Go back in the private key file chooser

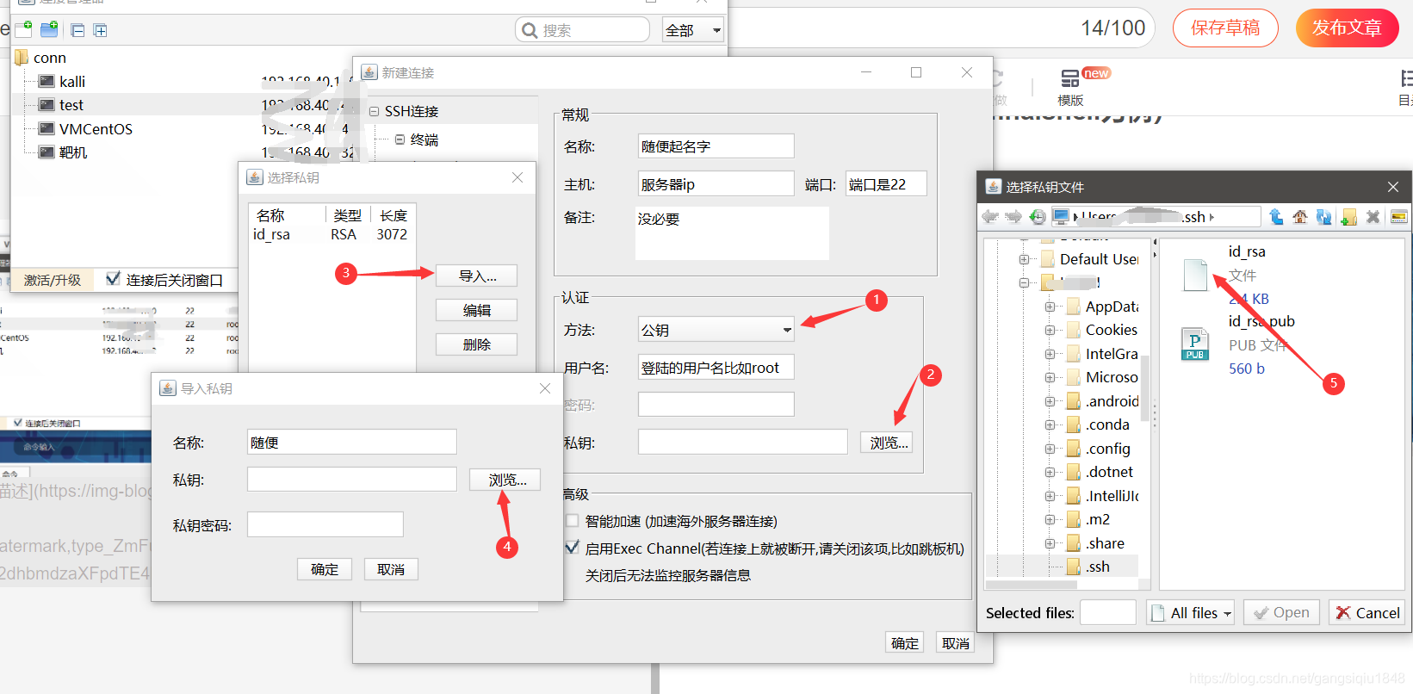click(x=990, y=217)
